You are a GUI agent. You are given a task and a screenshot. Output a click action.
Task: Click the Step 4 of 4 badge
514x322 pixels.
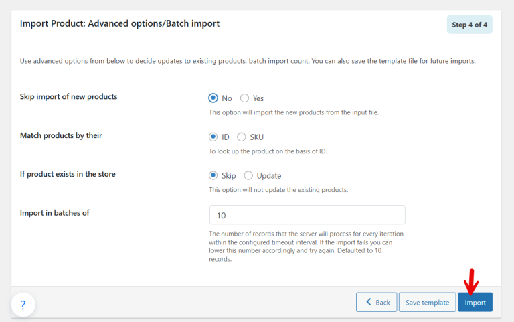(x=469, y=25)
